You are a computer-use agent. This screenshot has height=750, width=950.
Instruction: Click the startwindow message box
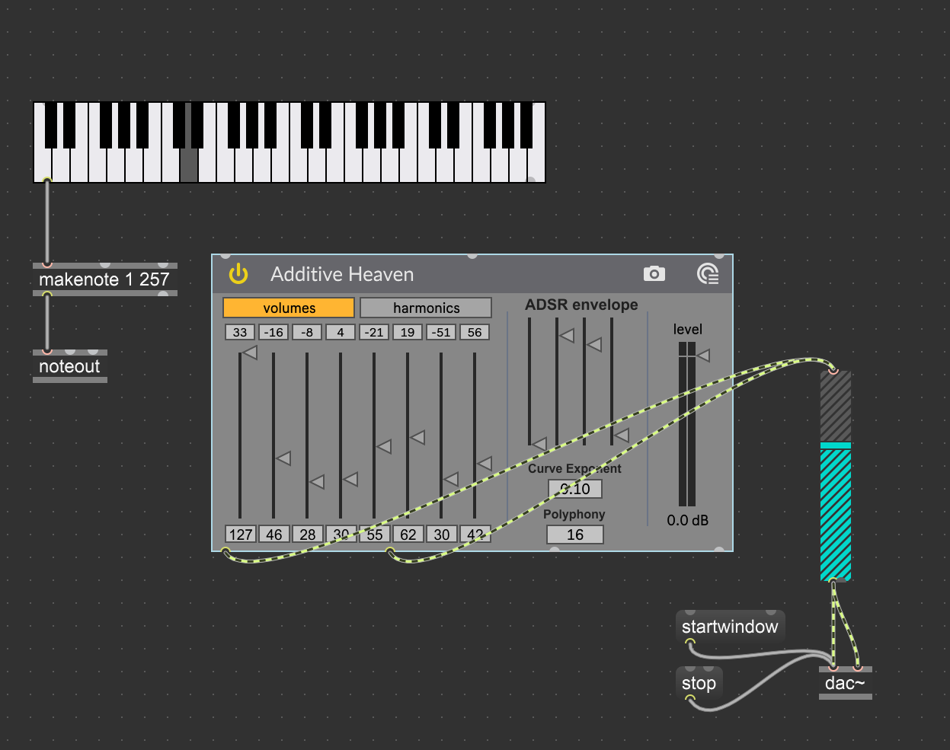[729, 627]
